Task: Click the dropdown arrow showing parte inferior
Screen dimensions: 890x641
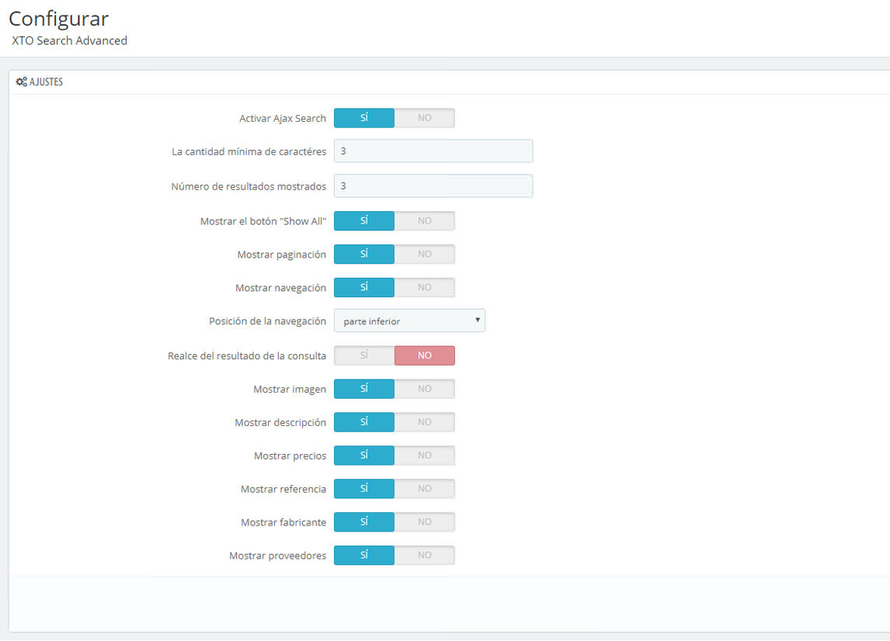Action: [478, 320]
